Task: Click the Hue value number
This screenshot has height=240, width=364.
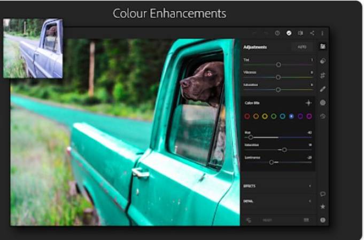Action: [309, 133]
